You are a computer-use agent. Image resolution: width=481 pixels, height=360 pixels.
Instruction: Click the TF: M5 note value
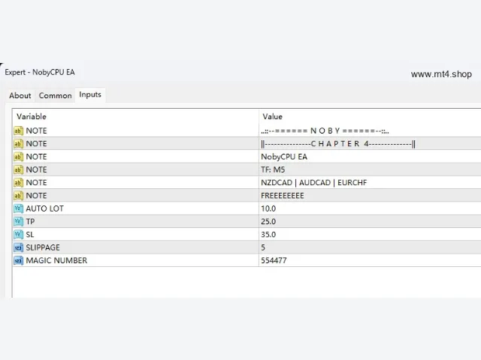[273, 169]
